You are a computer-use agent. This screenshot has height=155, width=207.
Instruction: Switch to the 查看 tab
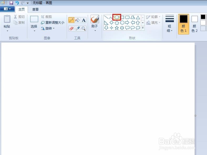[x=35, y=9]
